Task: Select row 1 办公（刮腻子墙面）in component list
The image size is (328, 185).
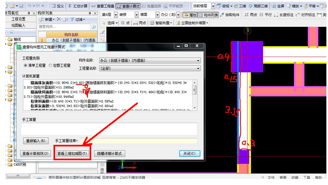Action: pos(68,40)
